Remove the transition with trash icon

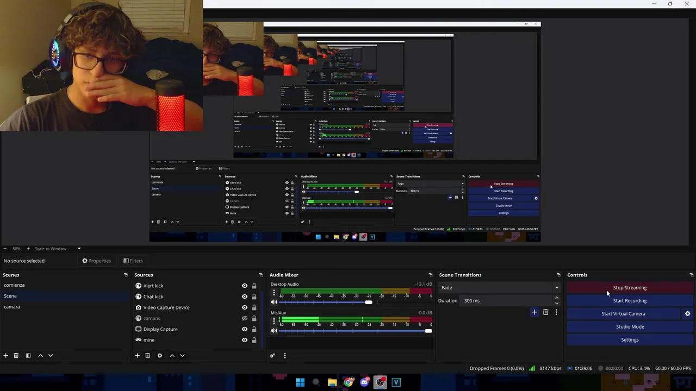(x=545, y=312)
